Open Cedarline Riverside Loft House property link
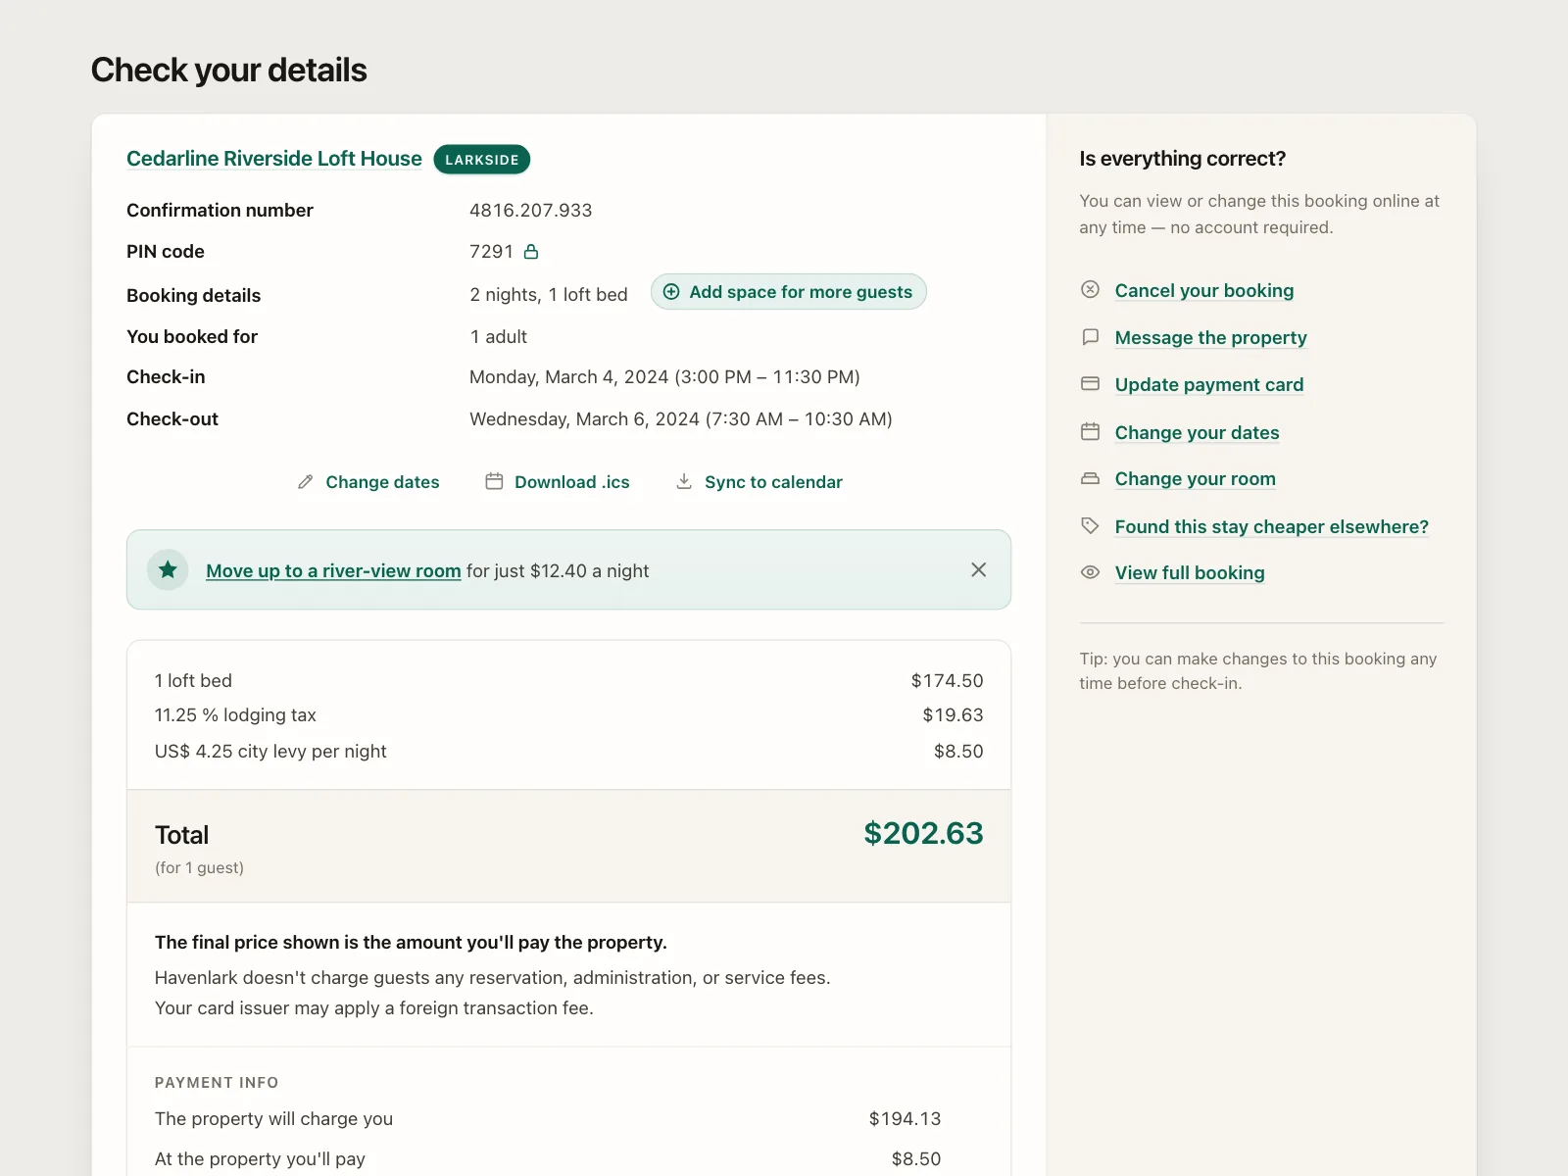Screen dimensions: 1568x1176 click(274, 159)
